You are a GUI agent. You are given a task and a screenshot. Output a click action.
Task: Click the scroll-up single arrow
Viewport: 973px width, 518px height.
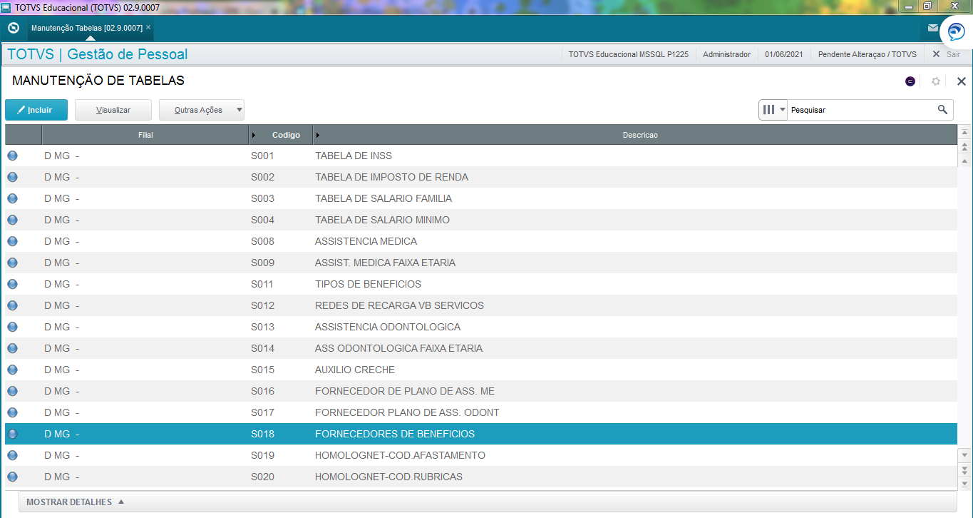pos(964,161)
